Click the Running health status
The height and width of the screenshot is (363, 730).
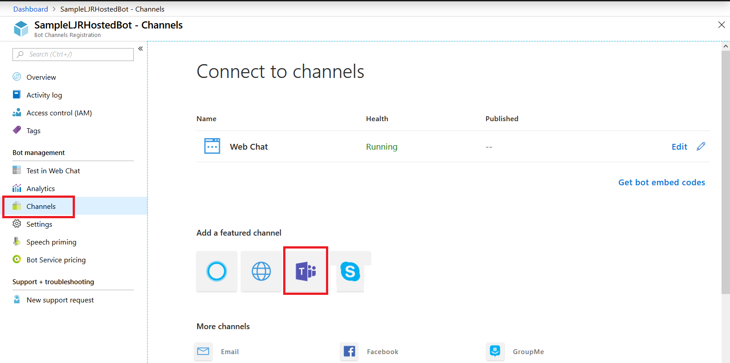pos(382,147)
